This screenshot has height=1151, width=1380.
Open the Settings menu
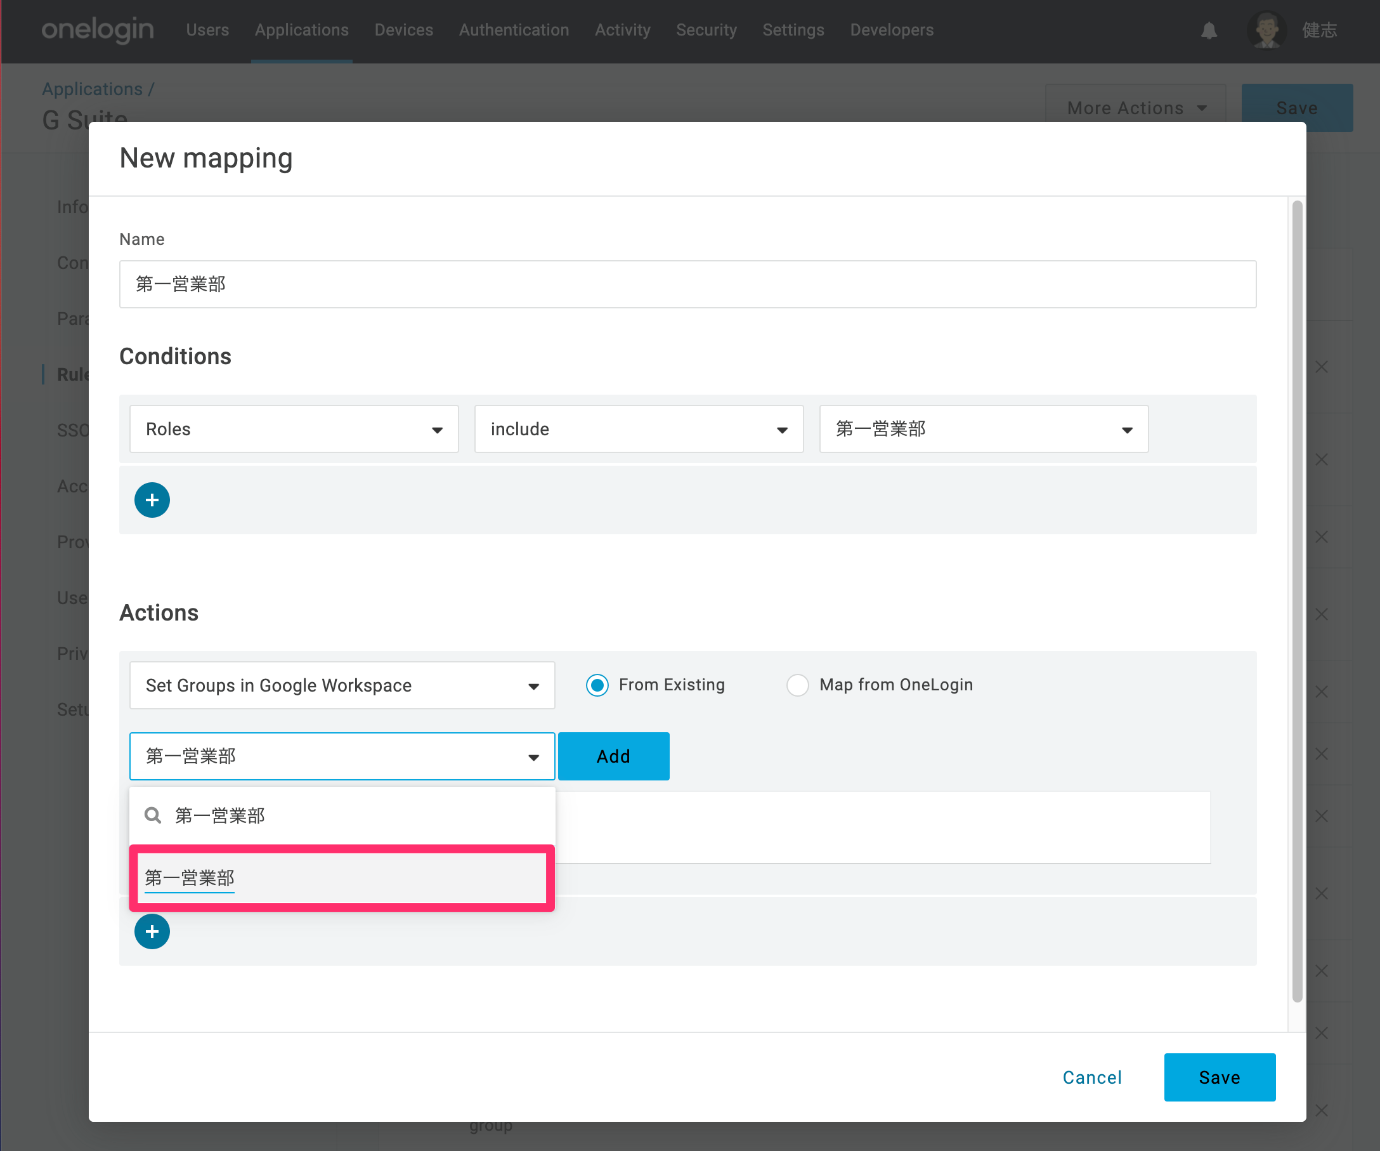793,30
